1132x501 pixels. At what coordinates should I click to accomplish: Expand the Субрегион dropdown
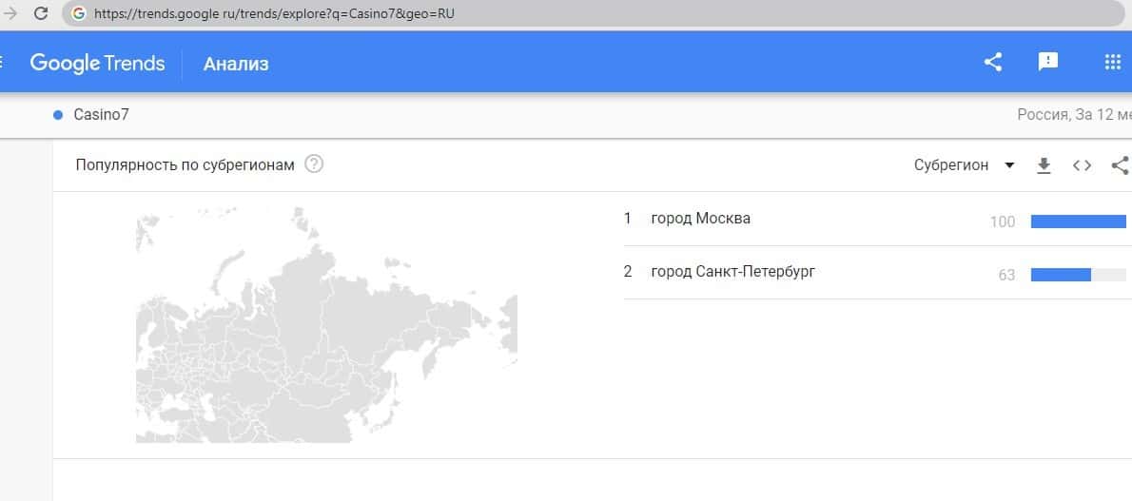pos(964,165)
